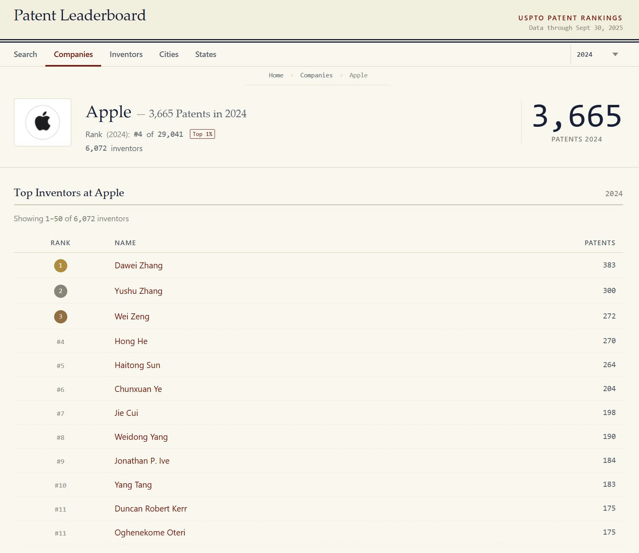Click the Apple logo thumbnail
The width and height of the screenshot is (639, 553).
[x=43, y=122]
